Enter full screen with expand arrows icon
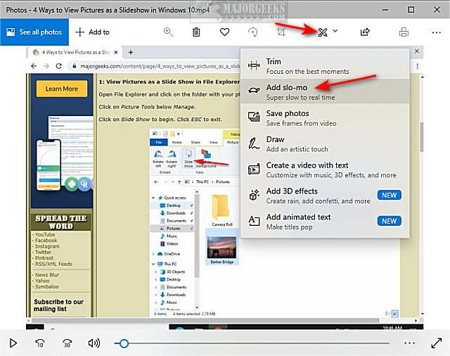 [x=436, y=343]
